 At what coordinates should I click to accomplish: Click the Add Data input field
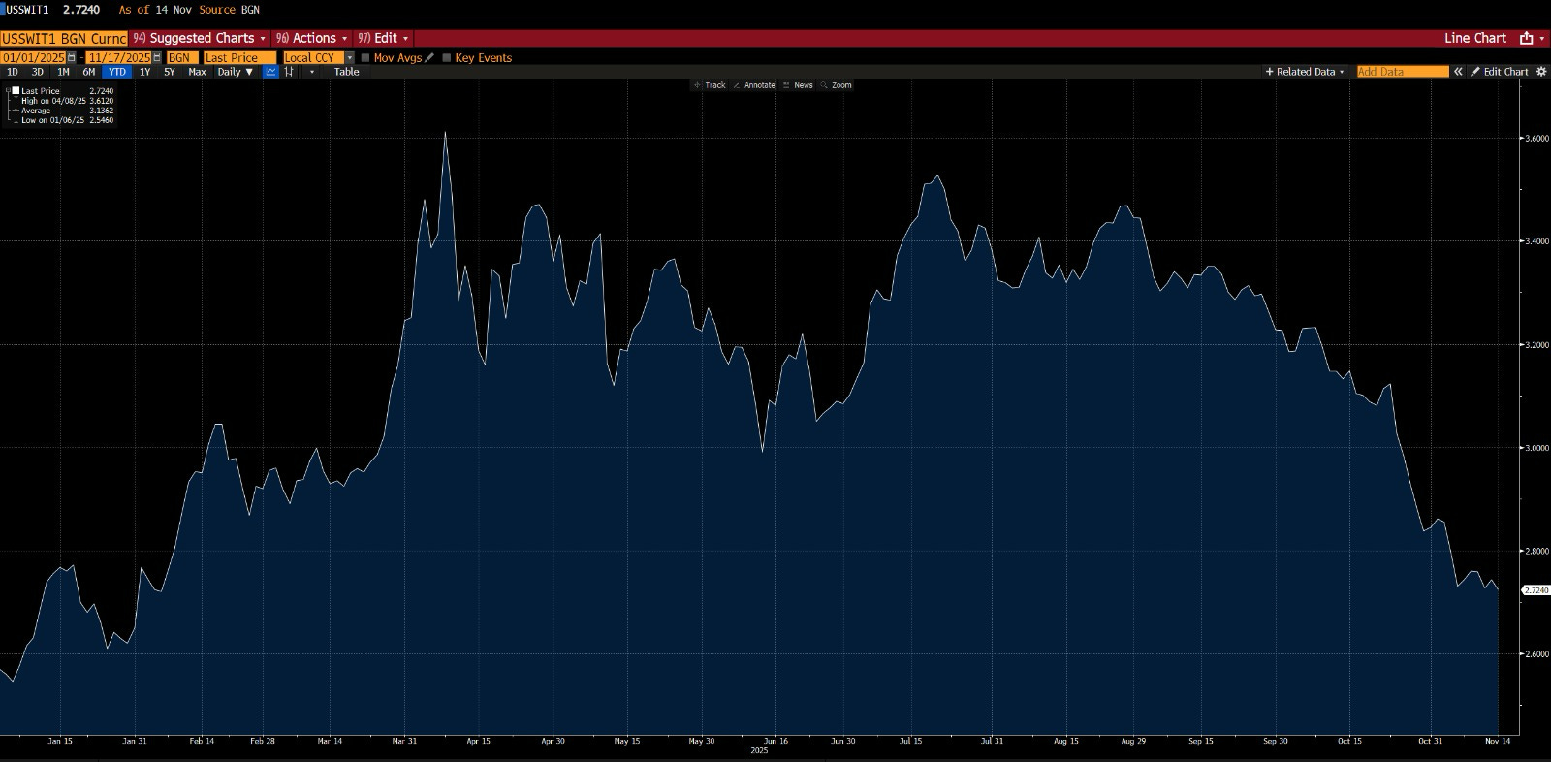coord(1403,72)
